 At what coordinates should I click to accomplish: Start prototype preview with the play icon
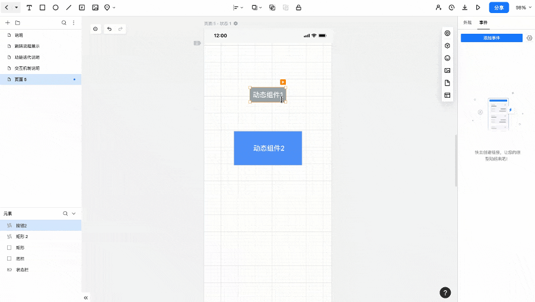[478, 8]
